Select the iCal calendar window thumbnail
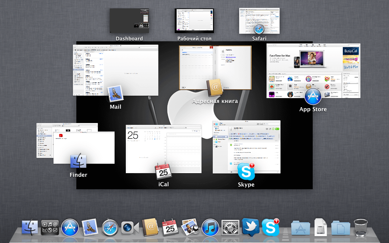 tap(164, 149)
